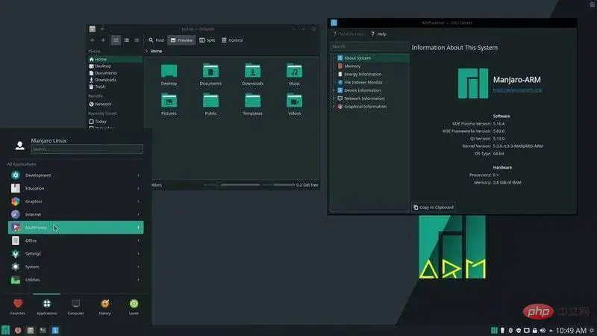Select About System in Info Center

coord(369,58)
